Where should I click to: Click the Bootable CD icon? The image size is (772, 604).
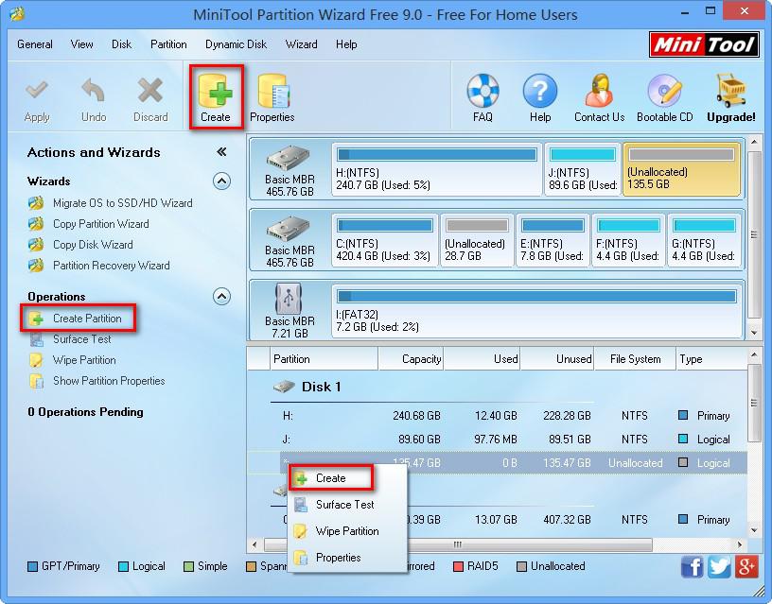coord(663,95)
